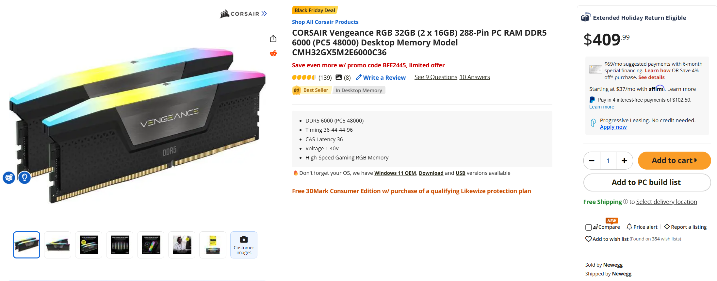Check the AI Compare checkbox
The width and height of the screenshot is (717, 281).
tap(589, 227)
